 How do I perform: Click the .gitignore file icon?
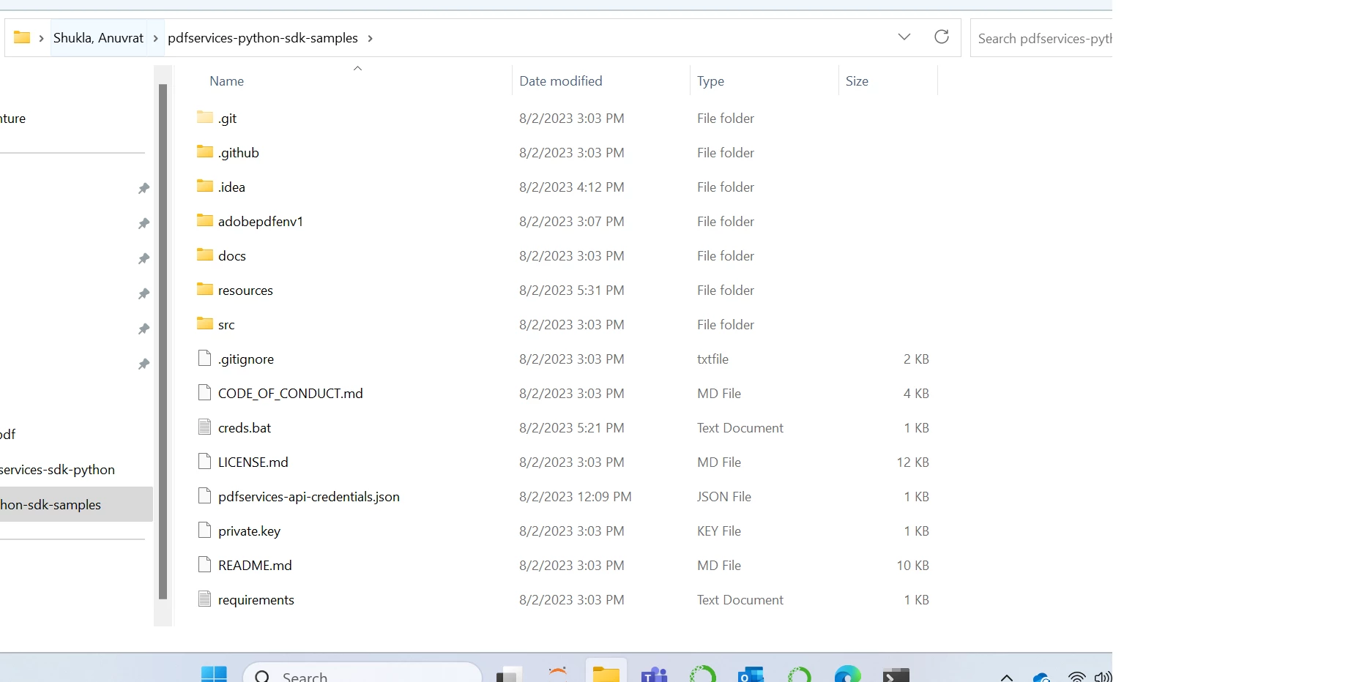coord(205,358)
